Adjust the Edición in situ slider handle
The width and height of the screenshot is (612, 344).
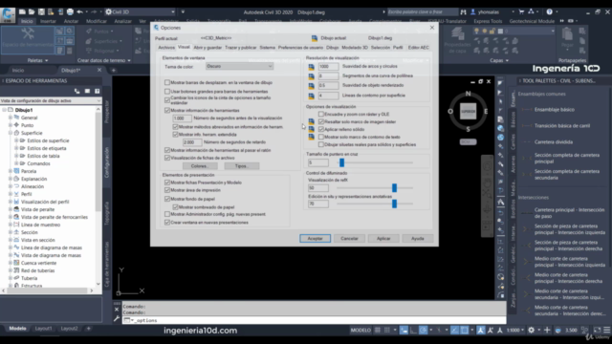click(x=394, y=204)
